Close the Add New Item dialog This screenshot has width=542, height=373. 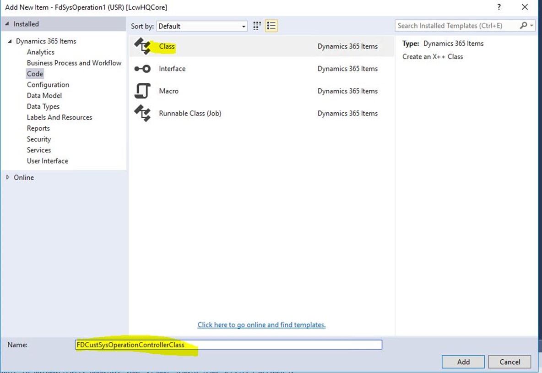[525, 7]
